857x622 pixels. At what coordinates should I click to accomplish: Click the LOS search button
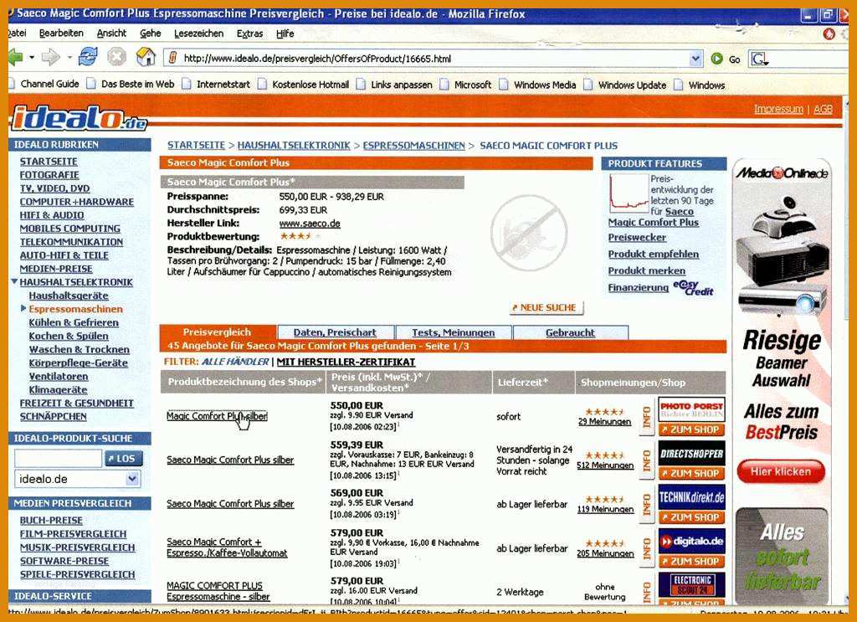pos(123,458)
